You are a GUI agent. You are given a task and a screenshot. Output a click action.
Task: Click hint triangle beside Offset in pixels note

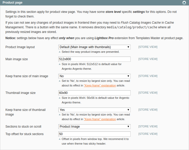click(60, 139)
